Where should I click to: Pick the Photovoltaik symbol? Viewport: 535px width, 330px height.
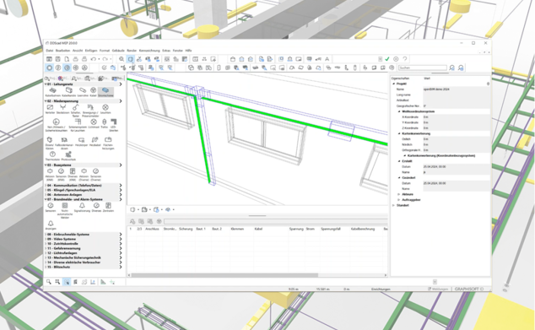point(68,154)
